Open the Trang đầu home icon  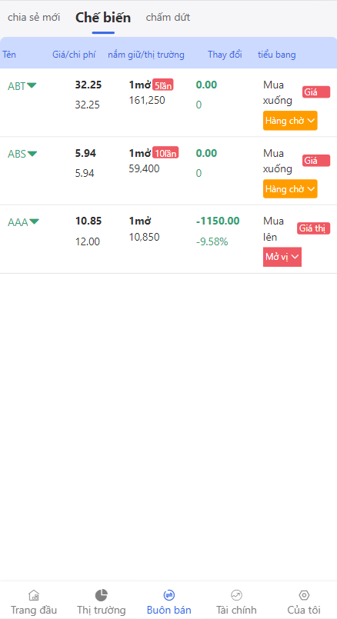tap(34, 595)
